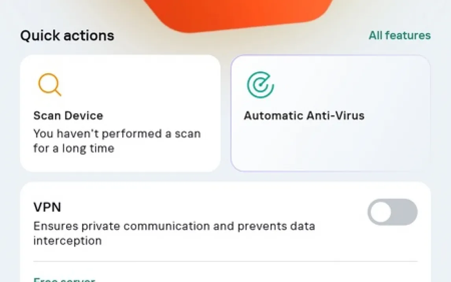Select the "haven't performed a scan" message
The width and height of the screenshot is (451, 282).
coord(117,134)
